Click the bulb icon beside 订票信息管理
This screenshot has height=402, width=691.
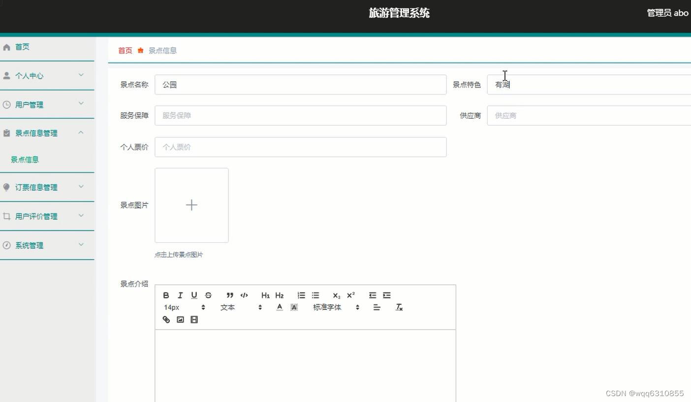coord(6,187)
